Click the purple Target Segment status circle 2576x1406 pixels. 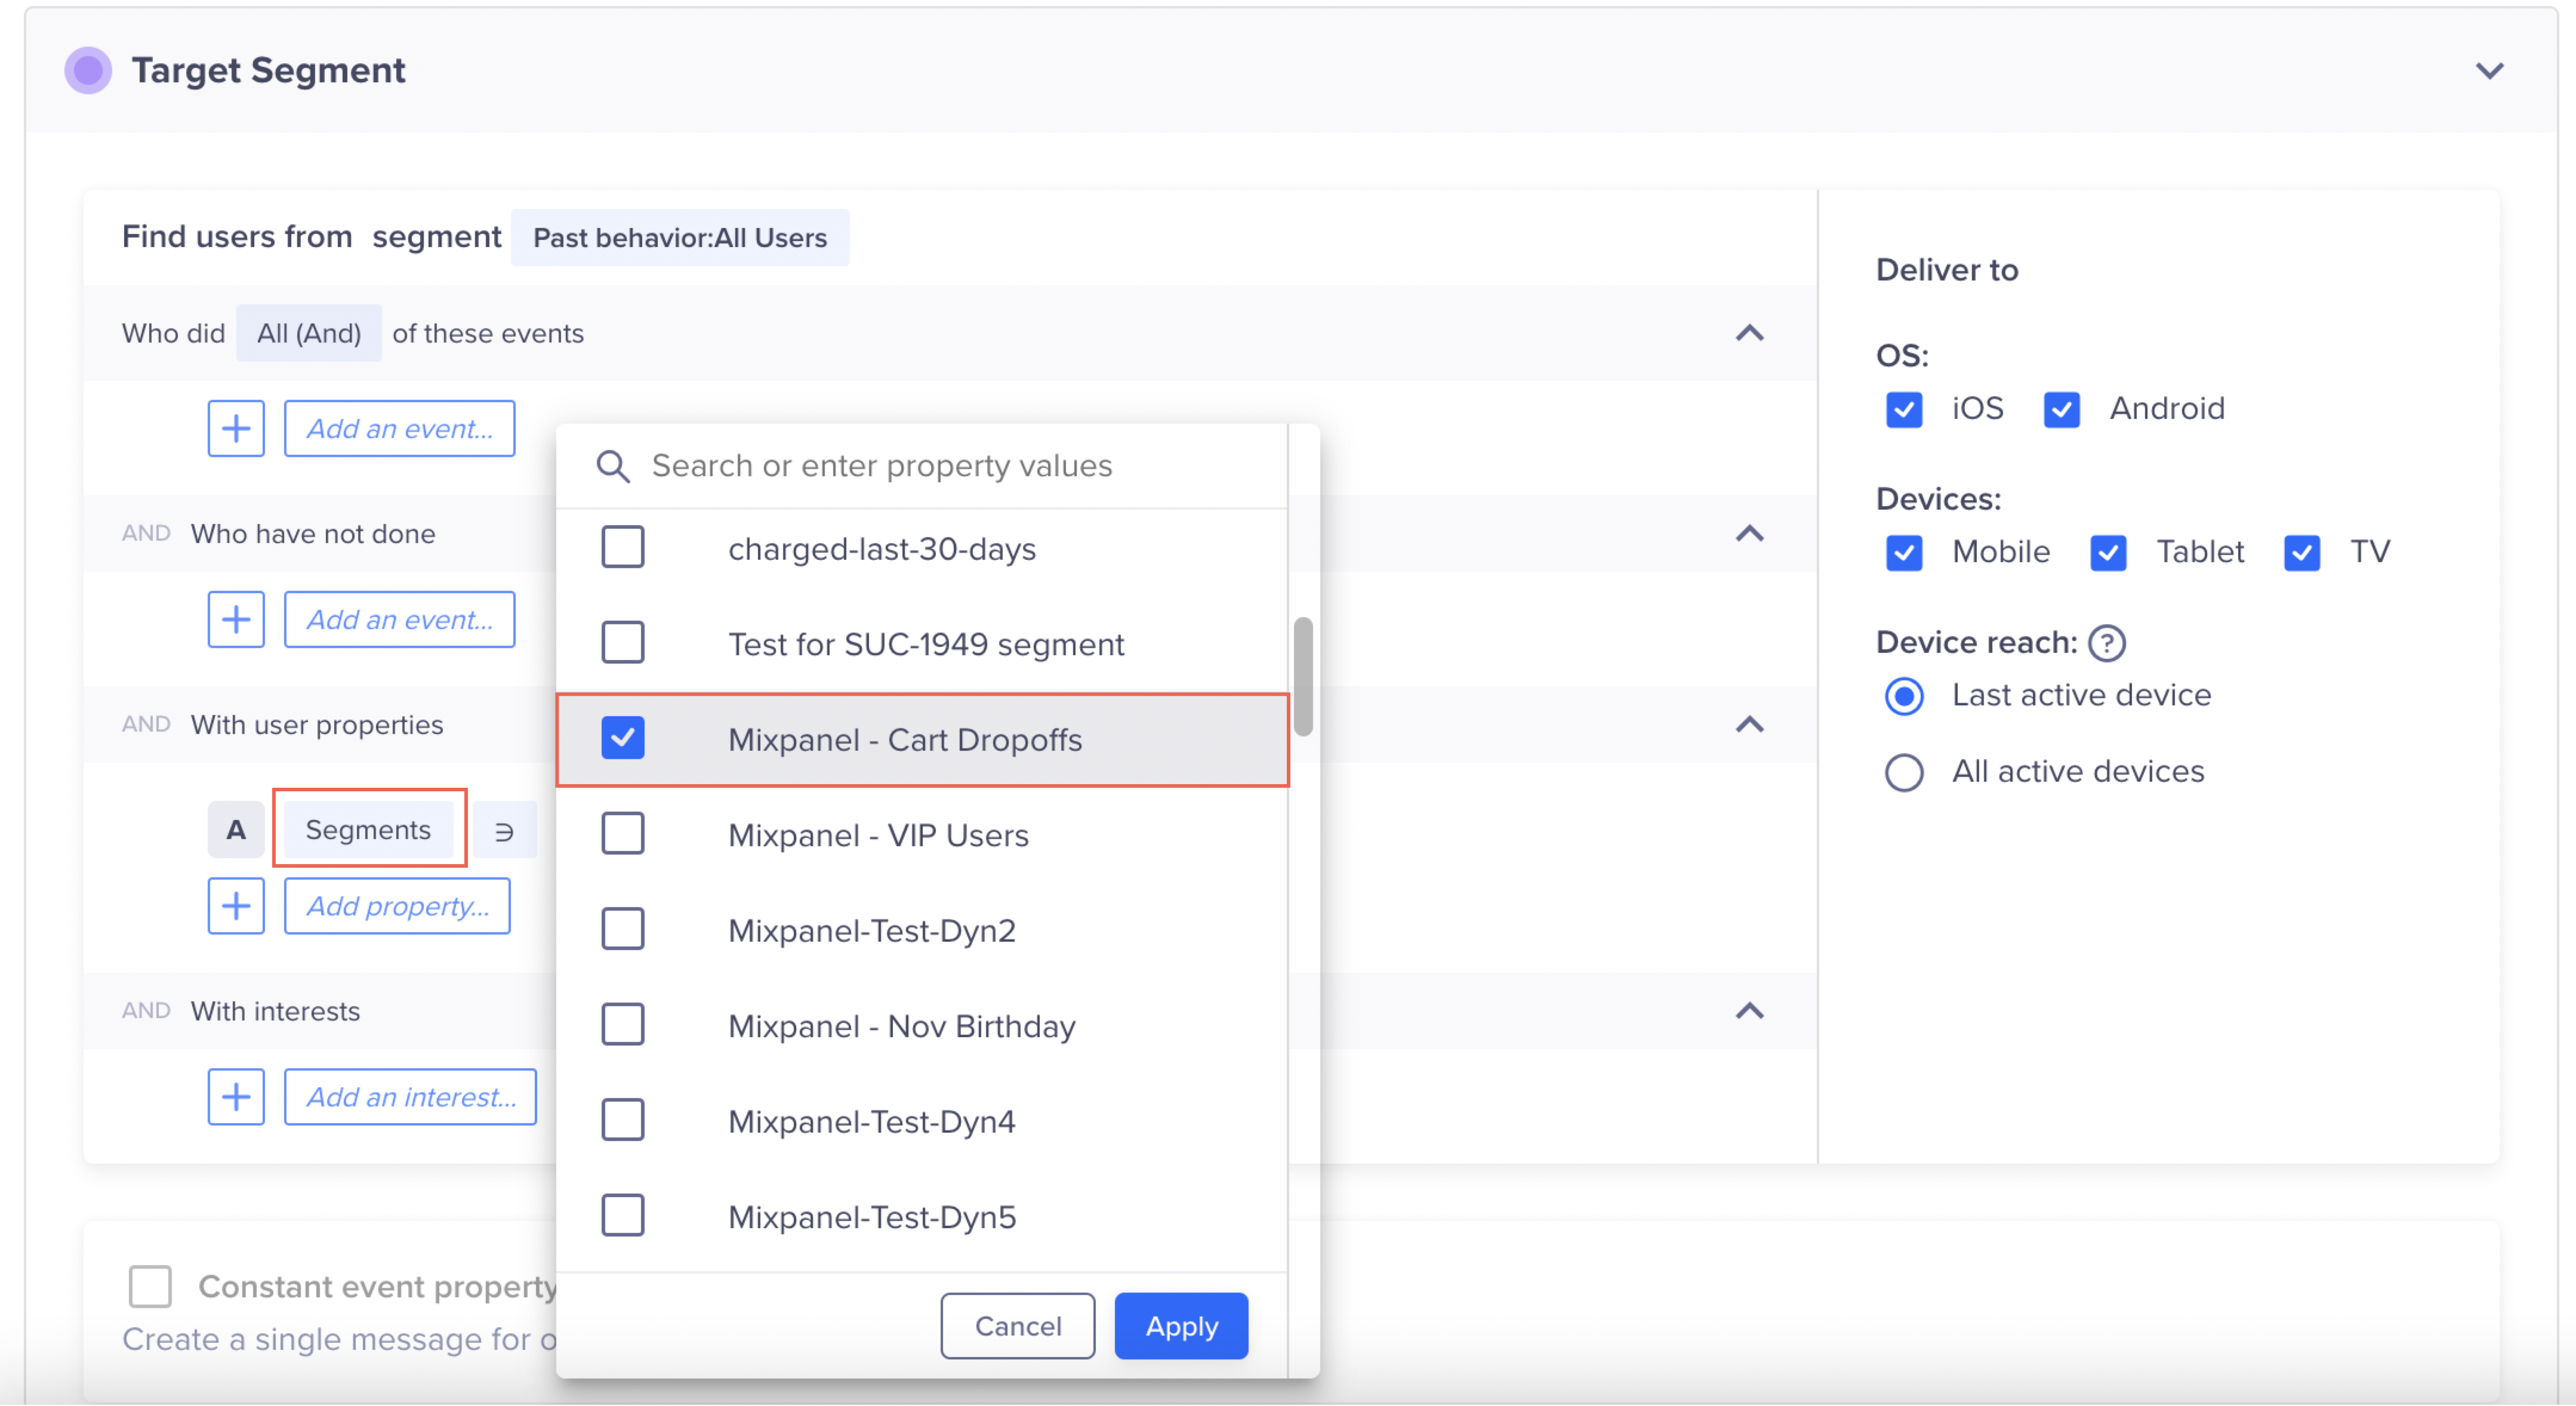pos(88,70)
